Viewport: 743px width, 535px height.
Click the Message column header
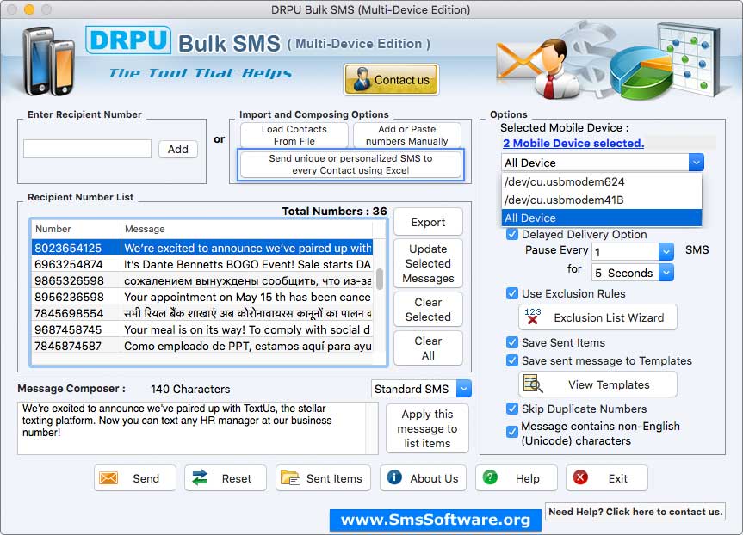[247, 229]
